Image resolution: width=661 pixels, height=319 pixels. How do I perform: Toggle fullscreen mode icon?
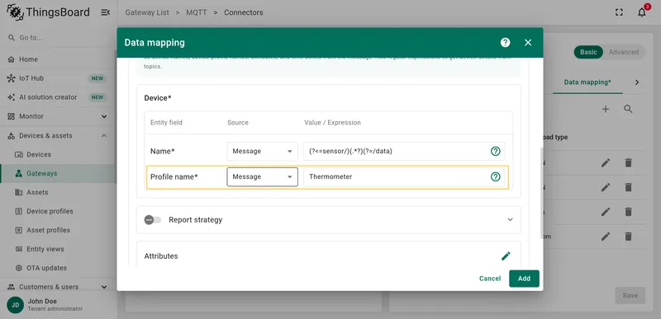pos(619,12)
